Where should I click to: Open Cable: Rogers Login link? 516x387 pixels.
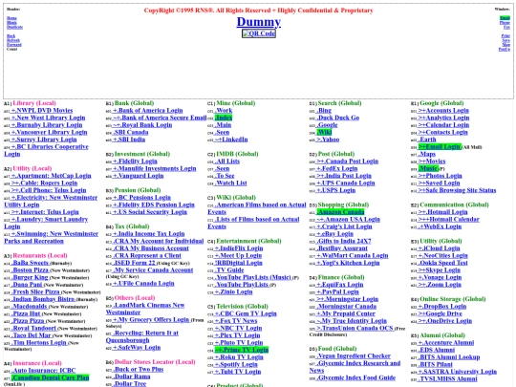pos(44,183)
